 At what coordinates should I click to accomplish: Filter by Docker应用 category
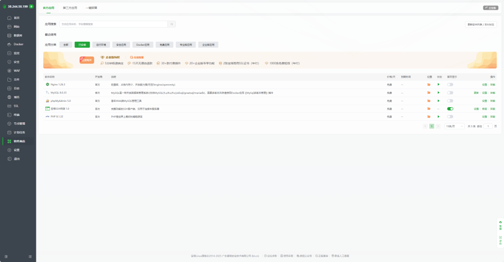pyautogui.click(x=143, y=45)
